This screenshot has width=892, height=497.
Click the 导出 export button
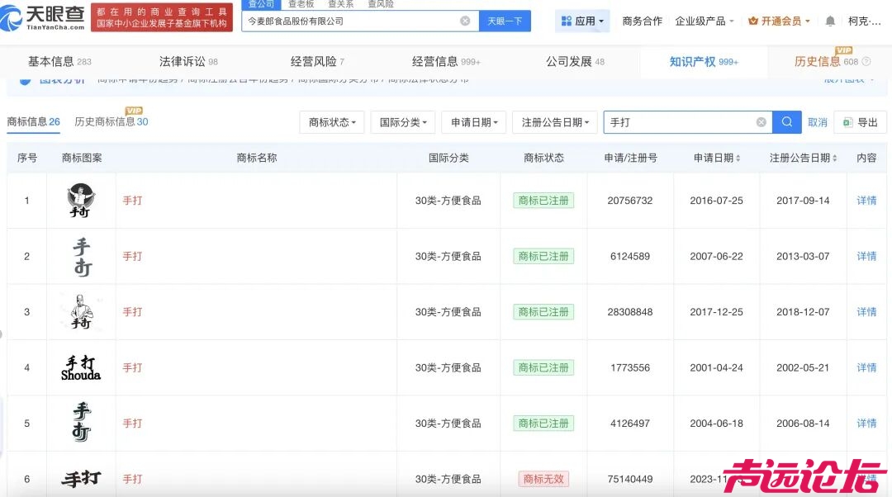point(860,122)
